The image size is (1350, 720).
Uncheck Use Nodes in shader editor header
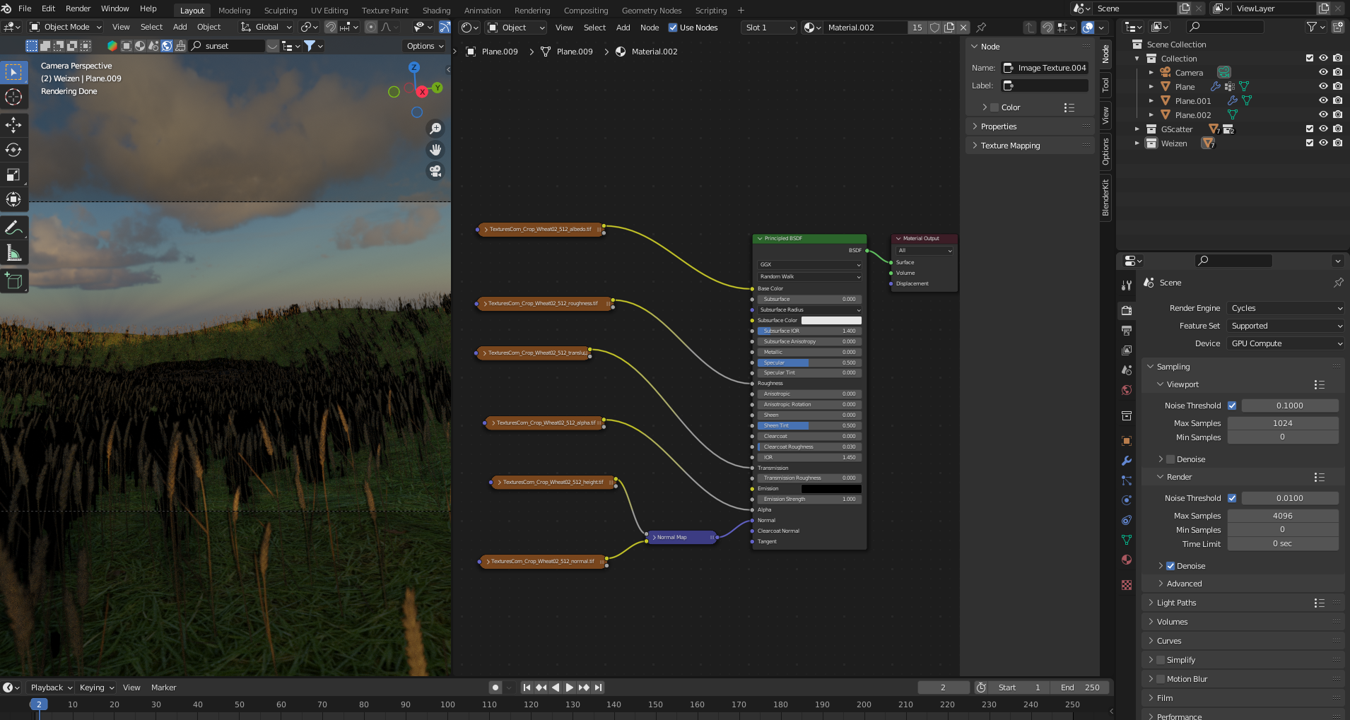[673, 28]
